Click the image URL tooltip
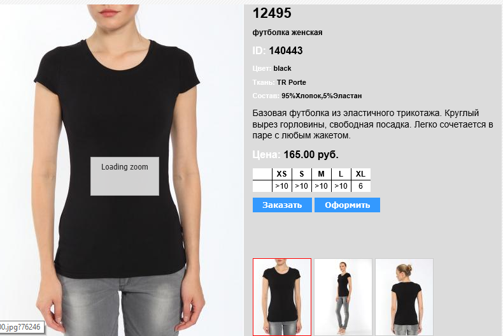This screenshot has width=503, height=336. (x=21, y=327)
